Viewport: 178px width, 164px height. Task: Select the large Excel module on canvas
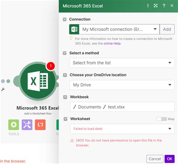pos(38,81)
